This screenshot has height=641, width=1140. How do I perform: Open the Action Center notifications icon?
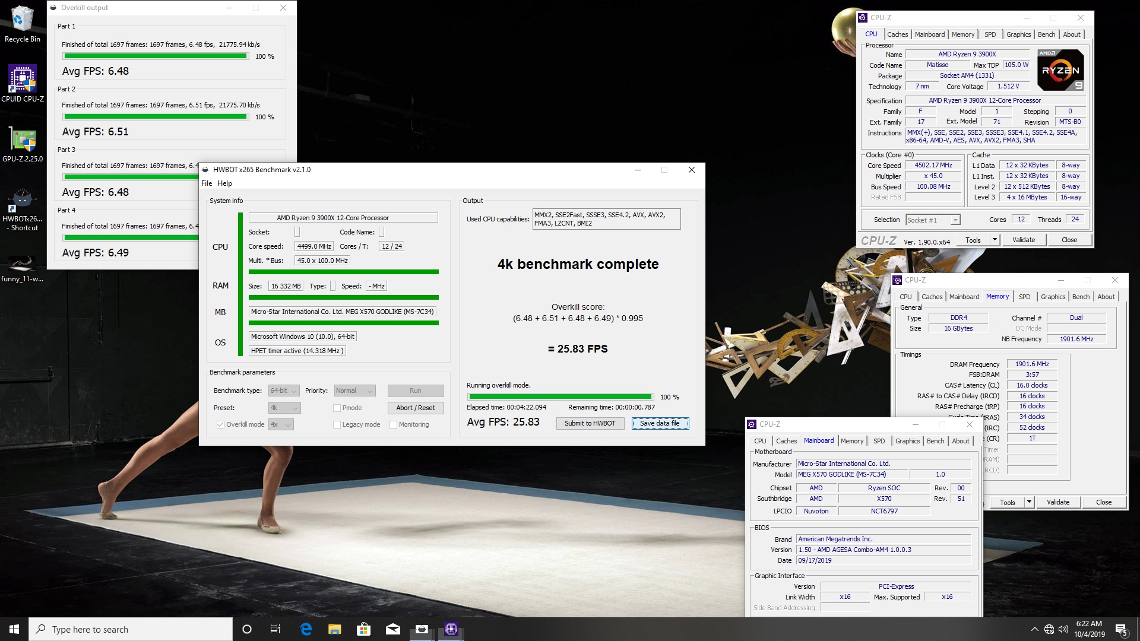click(1121, 630)
